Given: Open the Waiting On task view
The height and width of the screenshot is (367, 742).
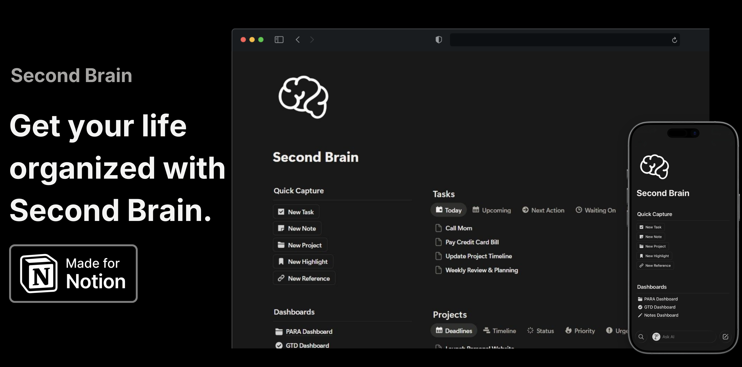Looking at the screenshot, I should tap(596, 210).
